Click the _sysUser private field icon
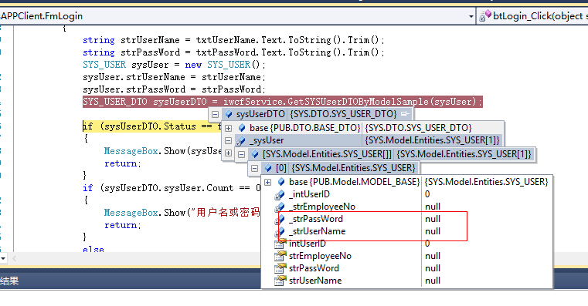 pyautogui.click(x=240, y=141)
